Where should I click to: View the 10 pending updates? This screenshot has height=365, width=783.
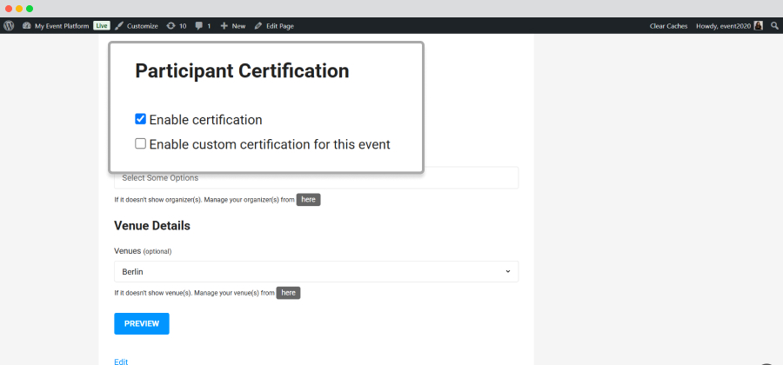[x=177, y=26]
